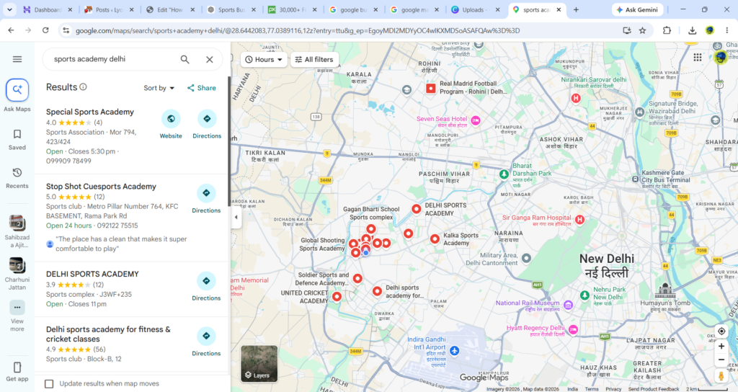Open the Charhuni Jattan recent place thumbnail

tap(17, 265)
